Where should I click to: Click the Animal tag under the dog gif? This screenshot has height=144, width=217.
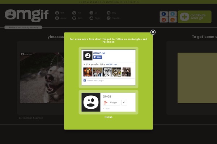pos(28,118)
